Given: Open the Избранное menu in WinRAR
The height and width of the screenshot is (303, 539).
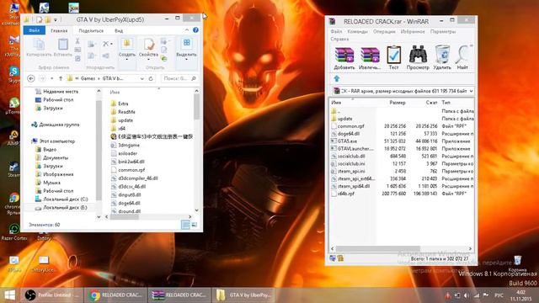Looking at the screenshot, I should point(413,31).
